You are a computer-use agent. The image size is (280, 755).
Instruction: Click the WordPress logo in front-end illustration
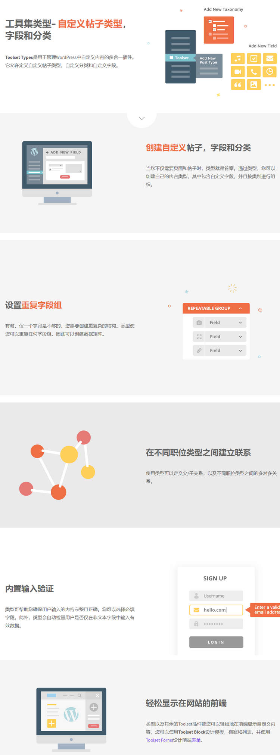point(71,714)
